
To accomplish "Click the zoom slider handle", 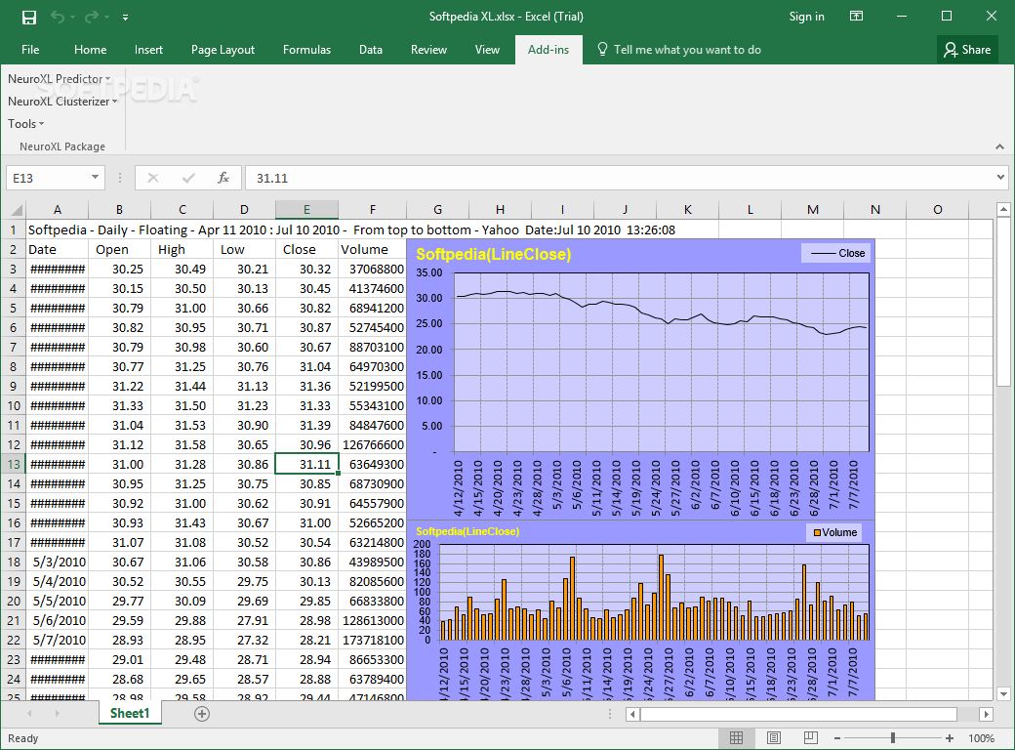I will click(x=893, y=738).
